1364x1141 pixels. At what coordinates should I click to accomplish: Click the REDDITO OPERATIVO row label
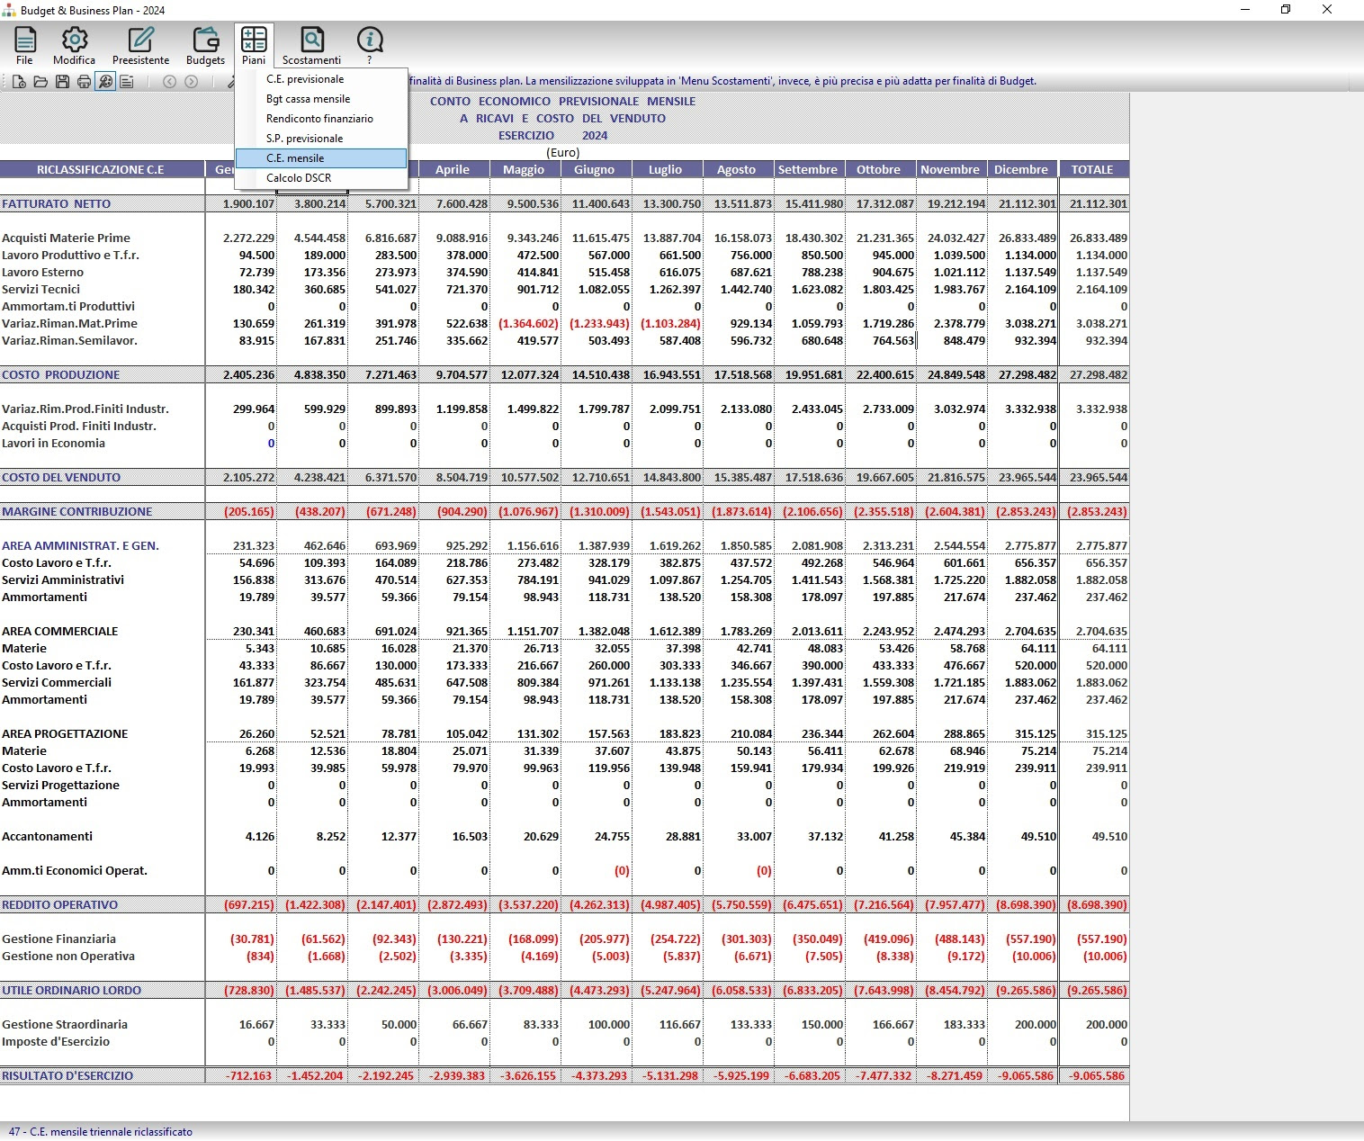(x=60, y=905)
